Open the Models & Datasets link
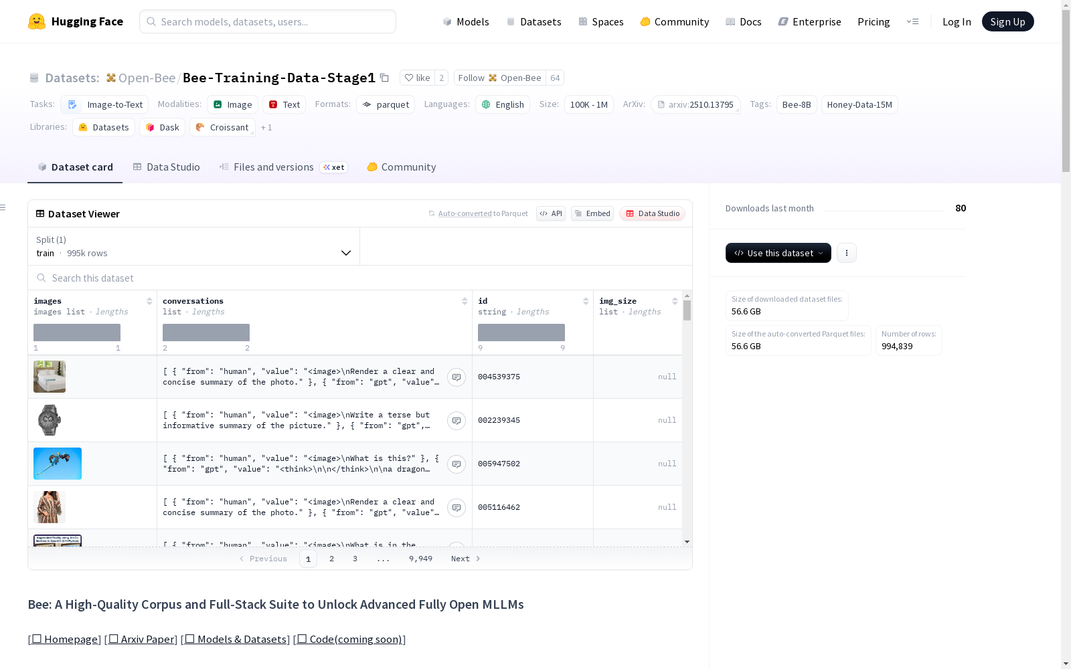 [x=236, y=639]
